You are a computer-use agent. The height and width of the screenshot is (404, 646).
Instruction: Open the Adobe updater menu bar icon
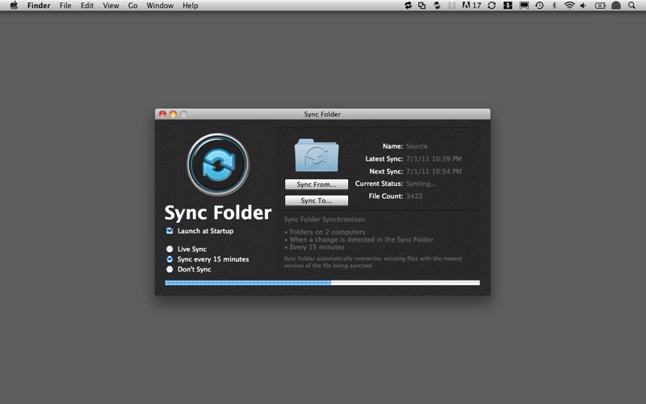(x=466, y=6)
